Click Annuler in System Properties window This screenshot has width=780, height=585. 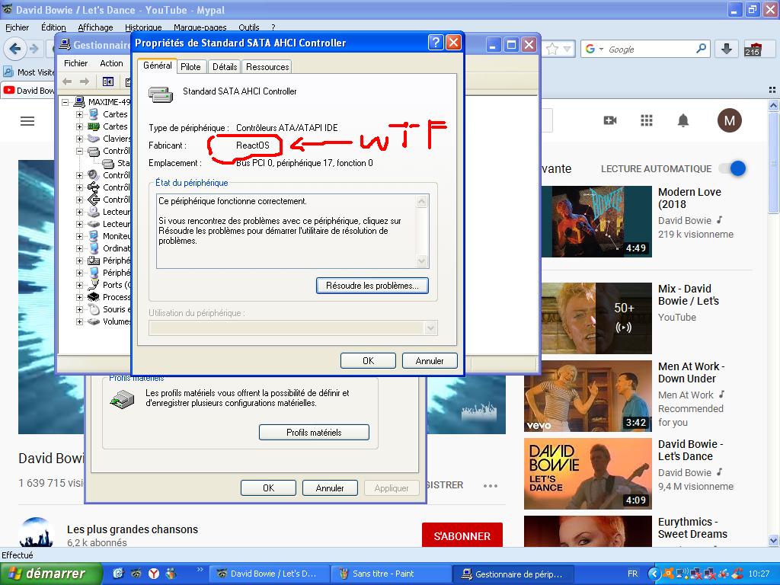[x=330, y=488]
